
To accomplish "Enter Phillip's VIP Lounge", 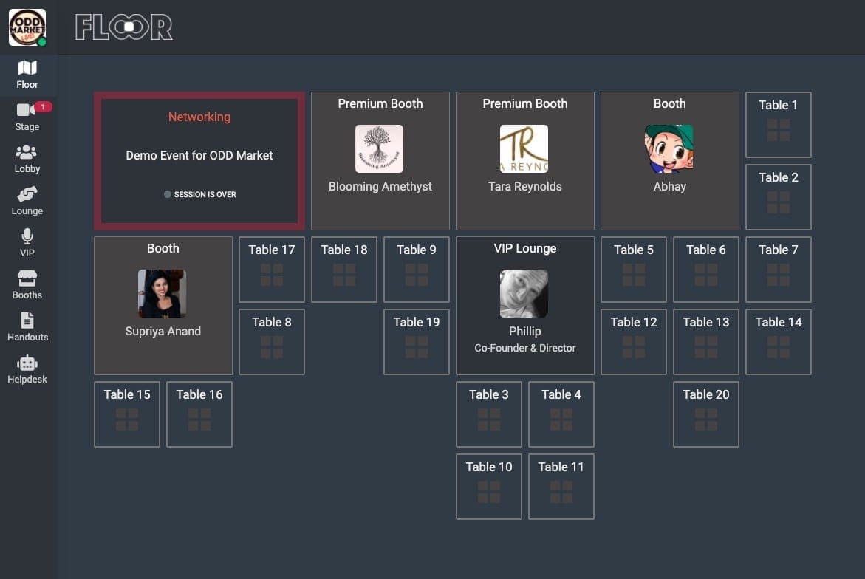I will pyautogui.click(x=524, y=306).
